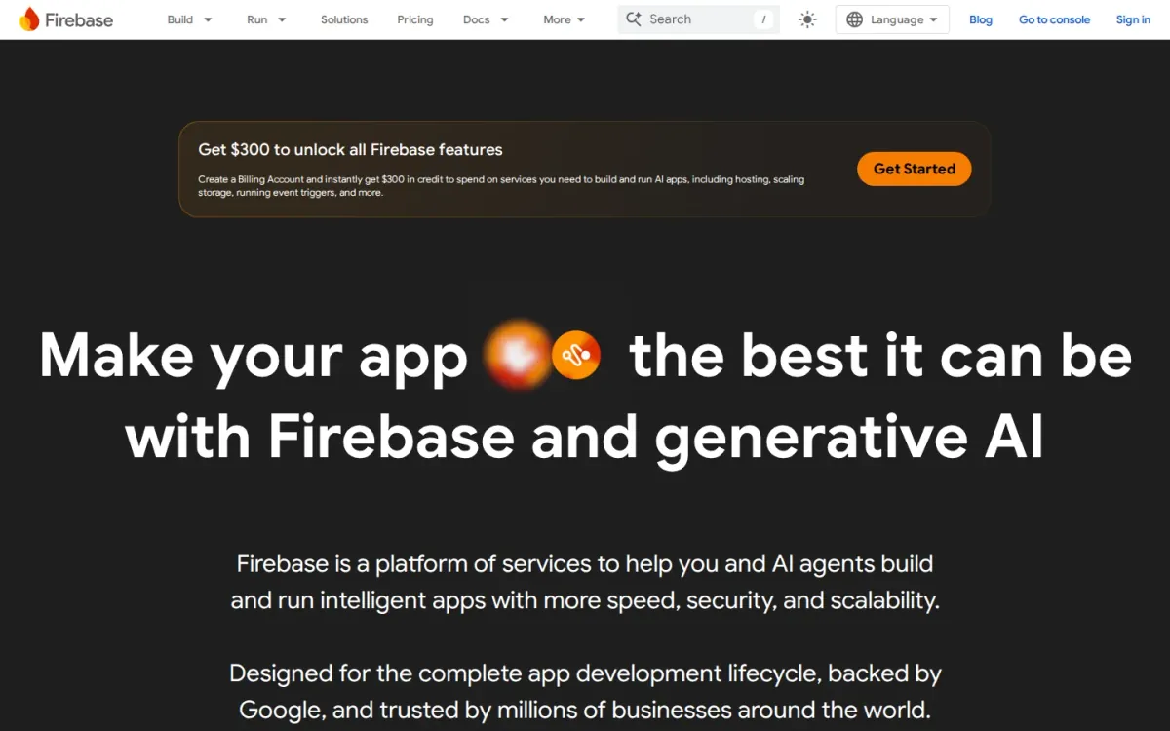Click 'with Firebase and generative AI' headline
The height and width of the screenshot is (731, 1170).
click(585, 436)
